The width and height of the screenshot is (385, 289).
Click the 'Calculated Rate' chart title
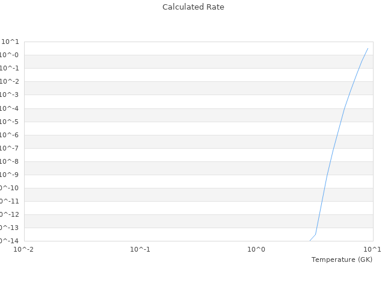pyautogui.click(x=193, y=7)
